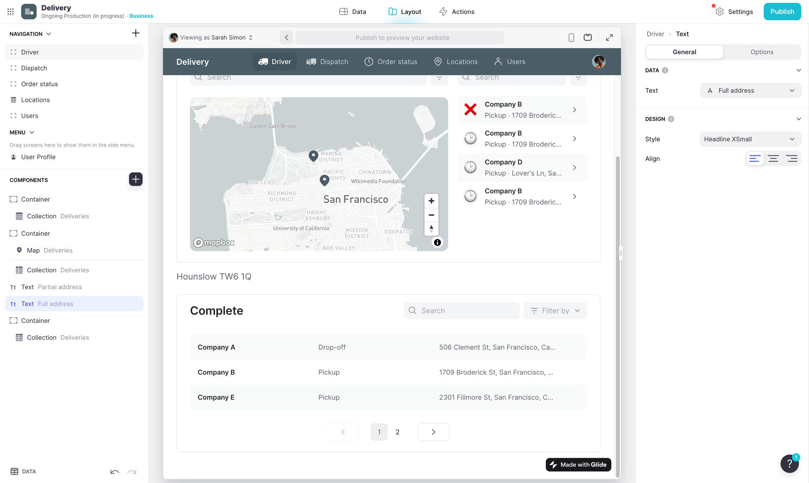The height and width of the screenshot is (483, 809).
Task: Click the add navigation screen plus icon
Action: tap(136, 33)
